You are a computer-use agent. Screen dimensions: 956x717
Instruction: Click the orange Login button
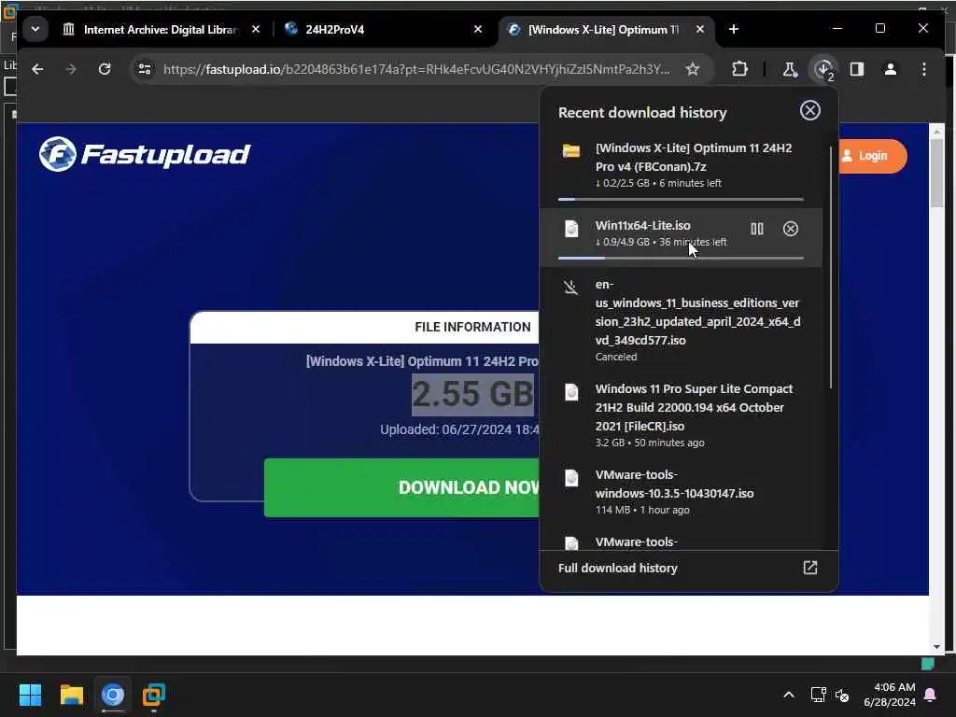click(x=872, y=156)
